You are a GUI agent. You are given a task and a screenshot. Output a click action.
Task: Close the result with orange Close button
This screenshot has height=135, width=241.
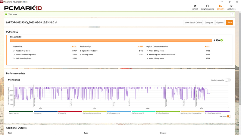(229, 22)
